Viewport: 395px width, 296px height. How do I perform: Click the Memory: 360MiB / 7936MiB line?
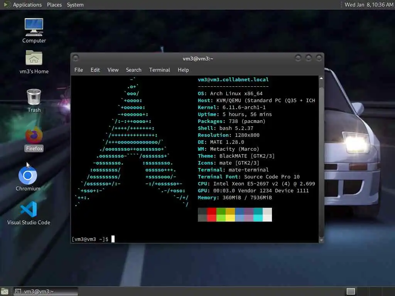point(235,198)
